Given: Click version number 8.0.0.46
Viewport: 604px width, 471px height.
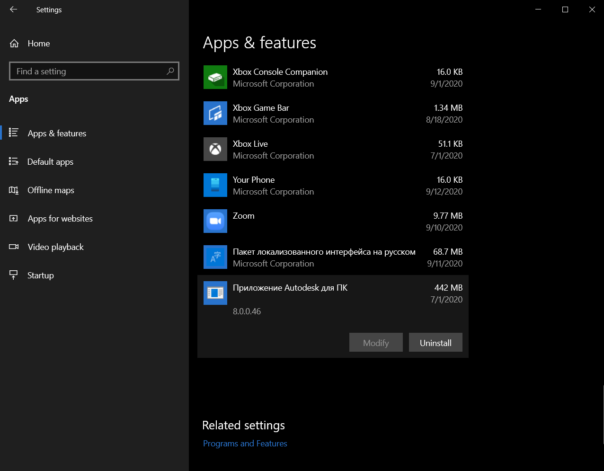Looking at the screenshot, I should (247, 311).
